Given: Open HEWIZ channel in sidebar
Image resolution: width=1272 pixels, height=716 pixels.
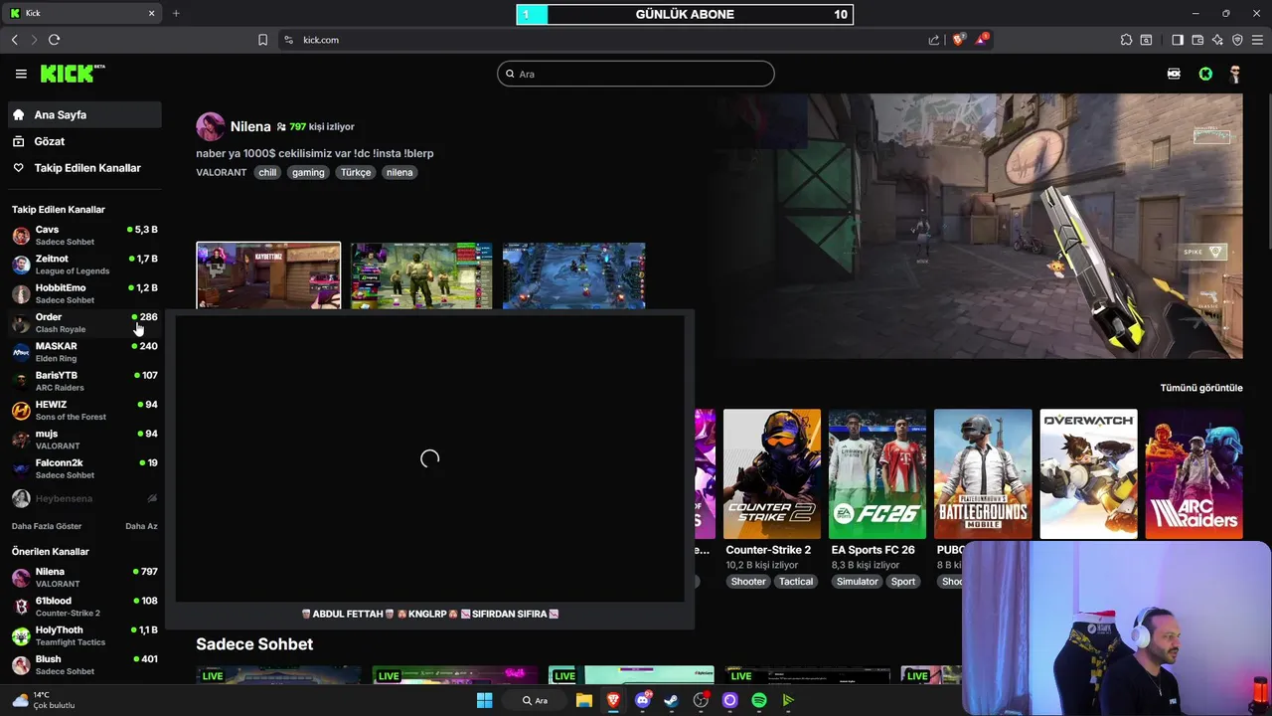Looking at the screenshot, I should click(84, 411).
